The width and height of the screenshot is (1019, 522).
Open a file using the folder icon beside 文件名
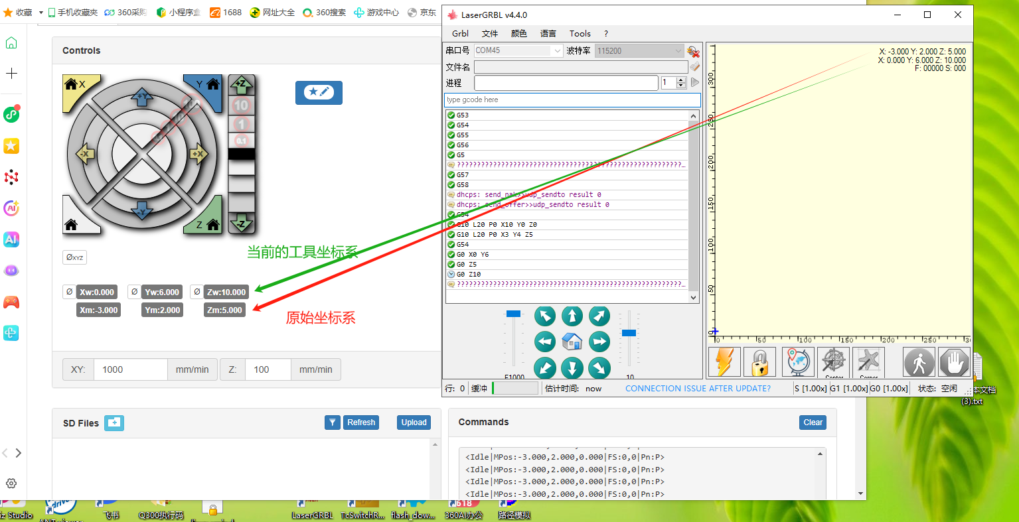(694, 66)
